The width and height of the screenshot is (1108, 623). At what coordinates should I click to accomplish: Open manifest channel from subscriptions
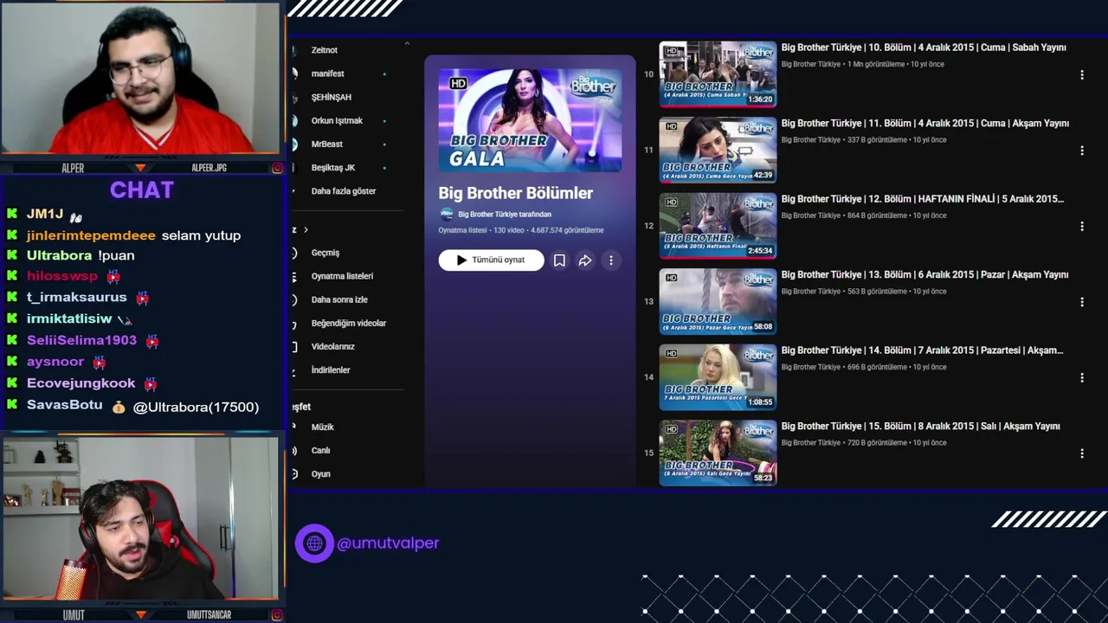point(328,74)
